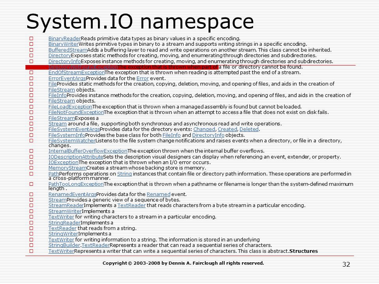
Task: Click the Error event link
Action: [x=143, y=78]
